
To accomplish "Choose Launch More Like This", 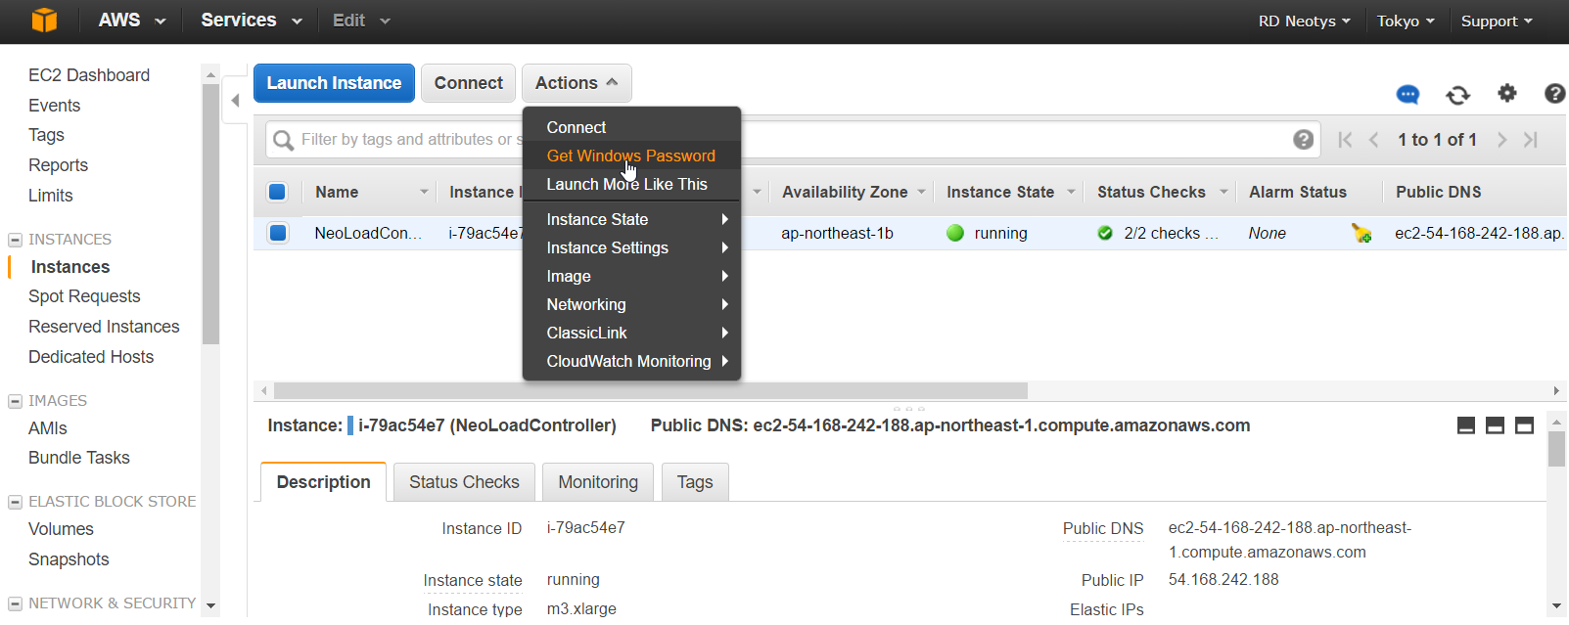I will pos(631,184).
